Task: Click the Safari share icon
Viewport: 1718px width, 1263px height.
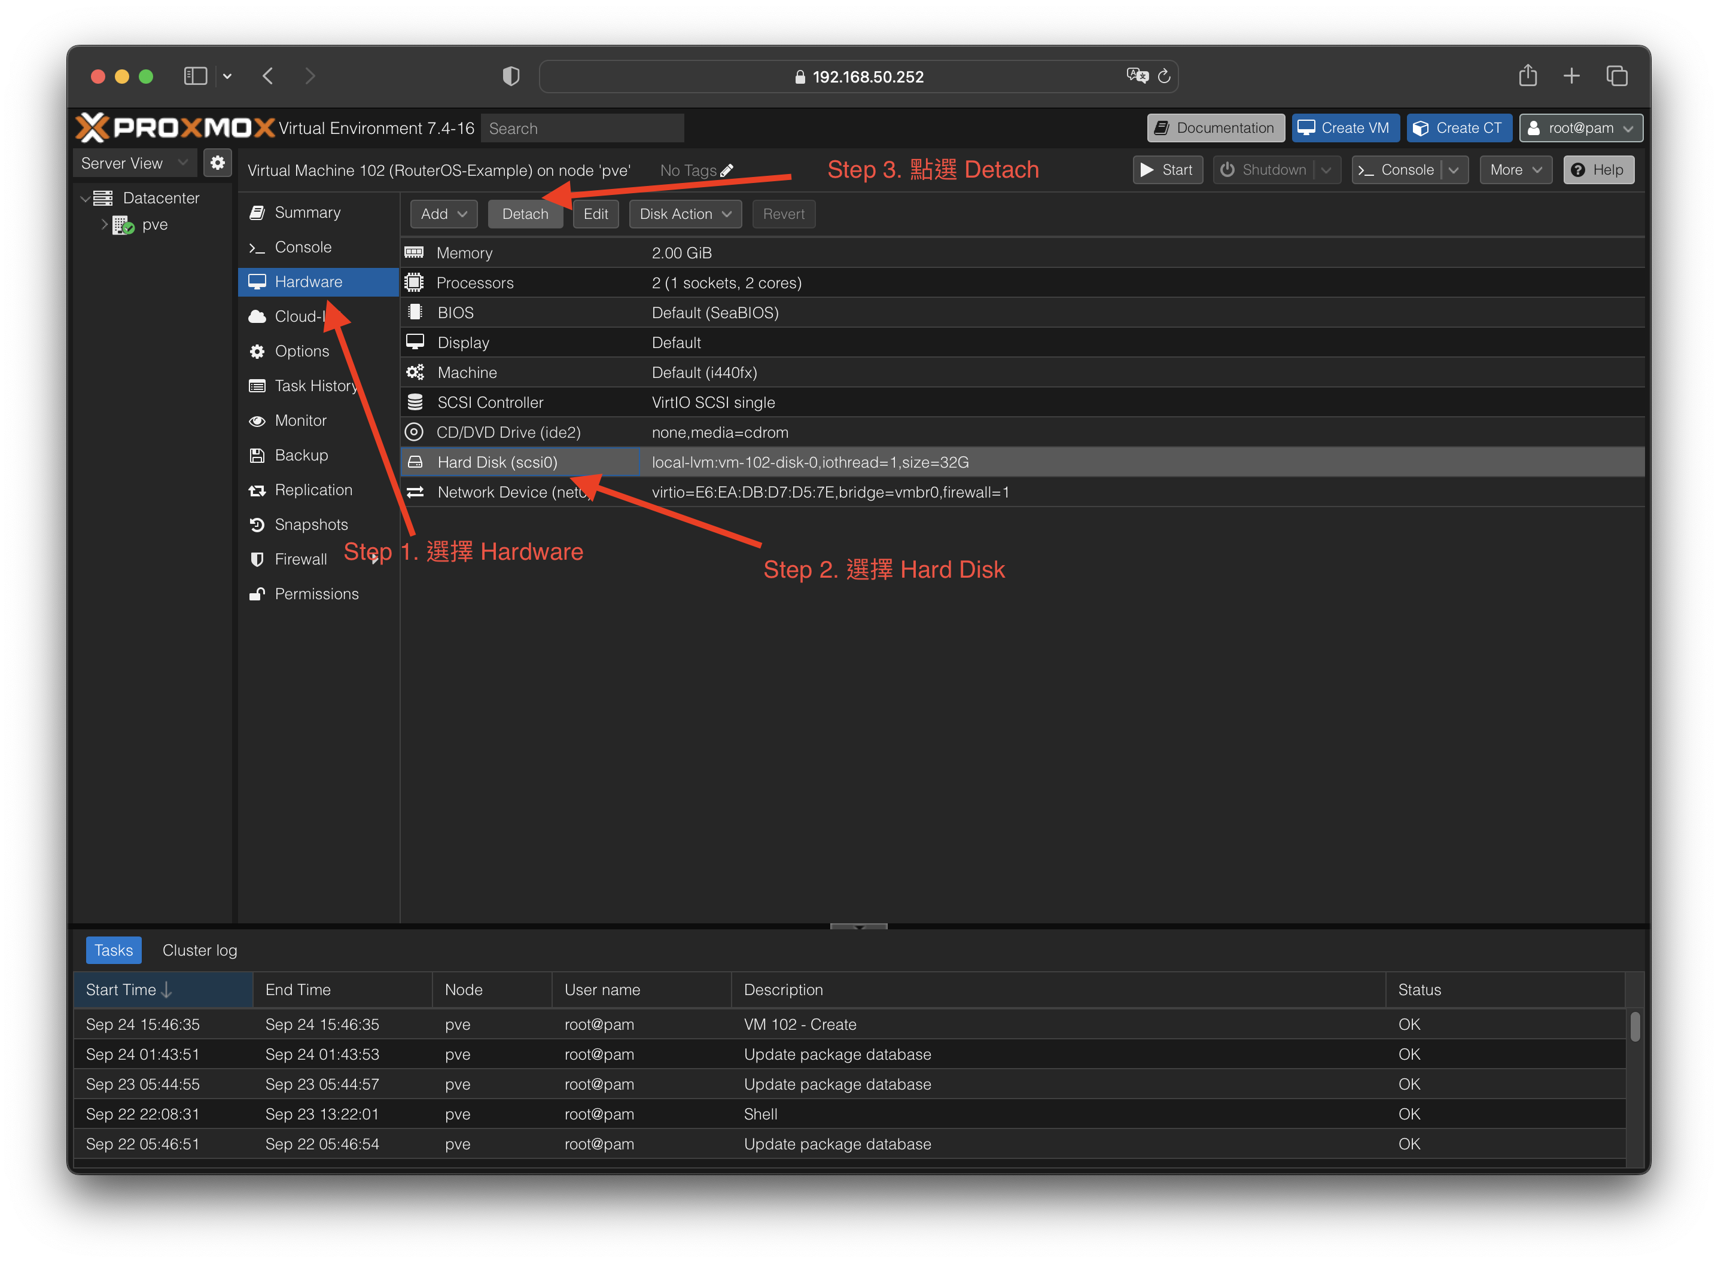Action: [1527, 76]
